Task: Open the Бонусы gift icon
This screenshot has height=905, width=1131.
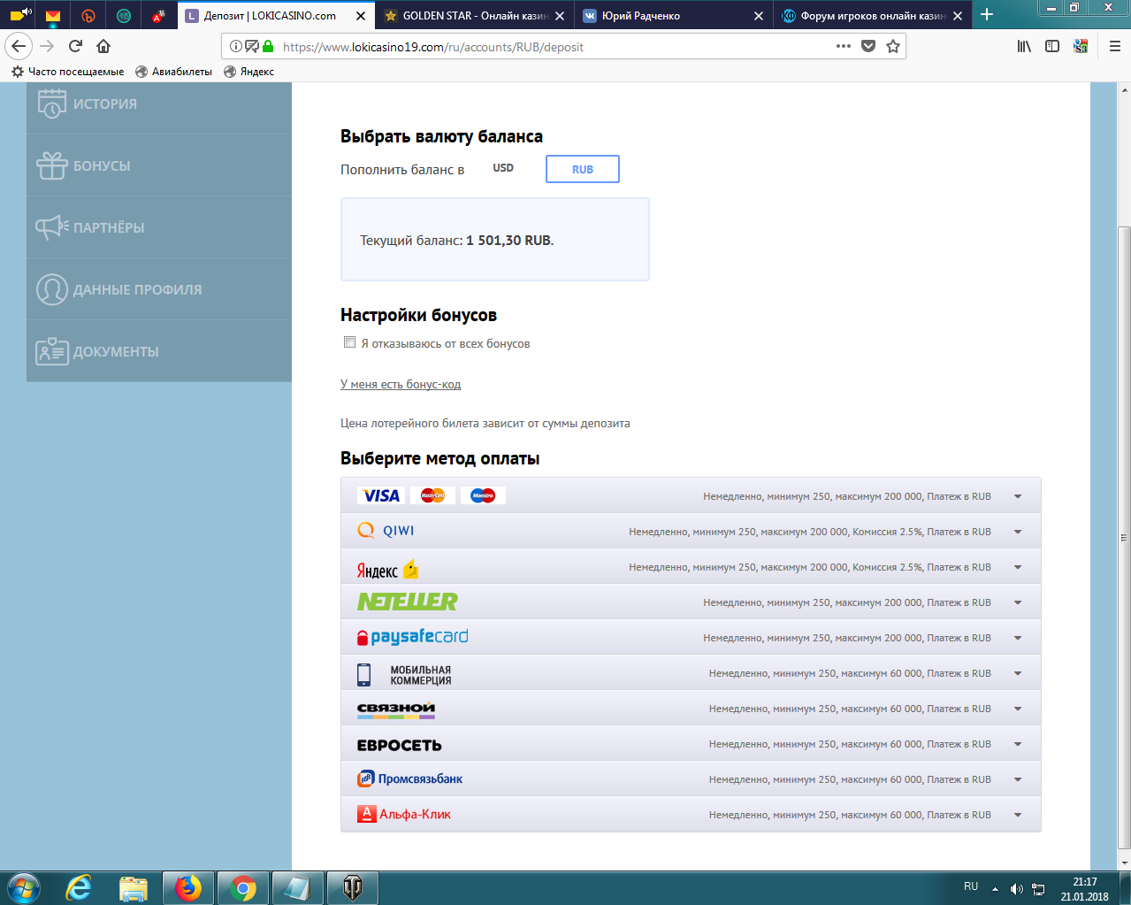Action: point(51,165)
